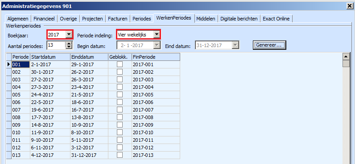Click start date 30-1-2017
The height and width of the screenshot is (164, 355).
[50, 72]
